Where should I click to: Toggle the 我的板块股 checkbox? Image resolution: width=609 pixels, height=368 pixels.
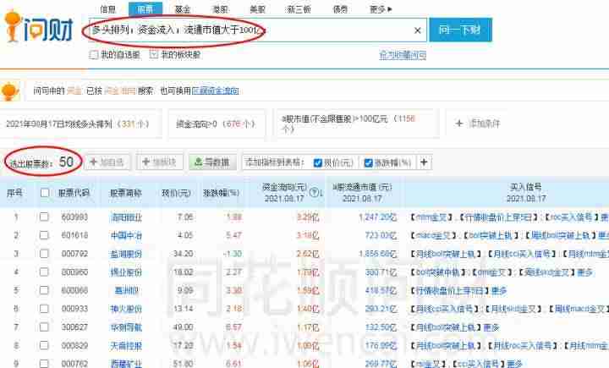tap(154, 55)
